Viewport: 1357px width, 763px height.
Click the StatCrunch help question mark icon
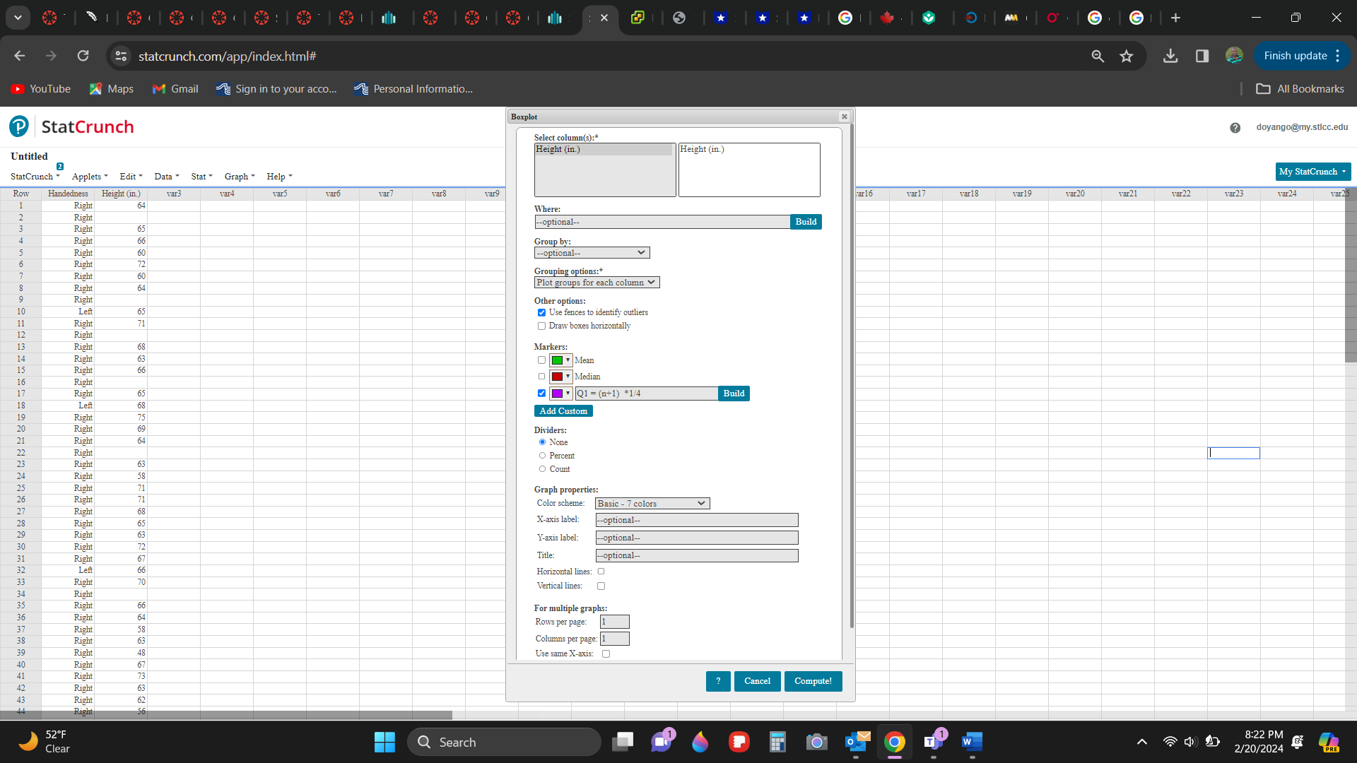pyautogui.click(x=1235, y=128)
